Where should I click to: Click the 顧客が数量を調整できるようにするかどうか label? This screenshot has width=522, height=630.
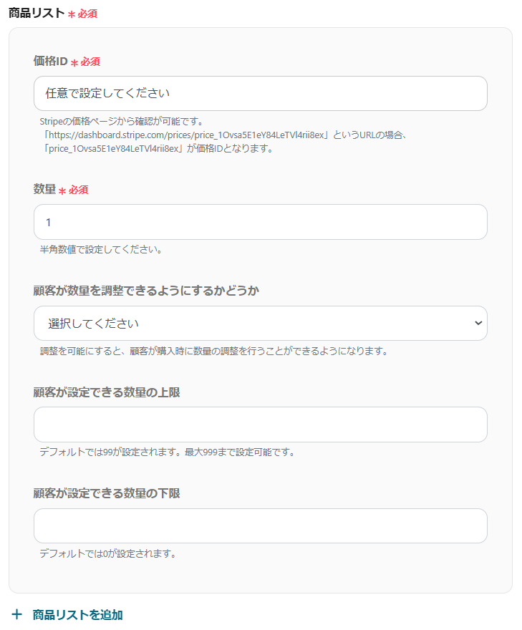(x=146, y=291)
